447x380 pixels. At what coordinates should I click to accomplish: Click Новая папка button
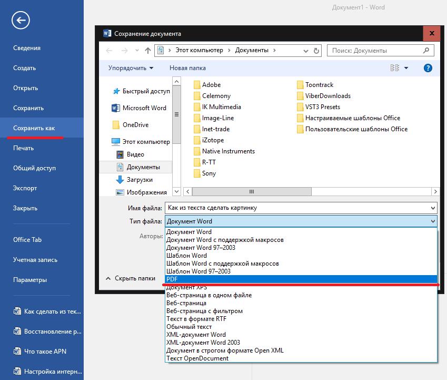click(187, 68)
